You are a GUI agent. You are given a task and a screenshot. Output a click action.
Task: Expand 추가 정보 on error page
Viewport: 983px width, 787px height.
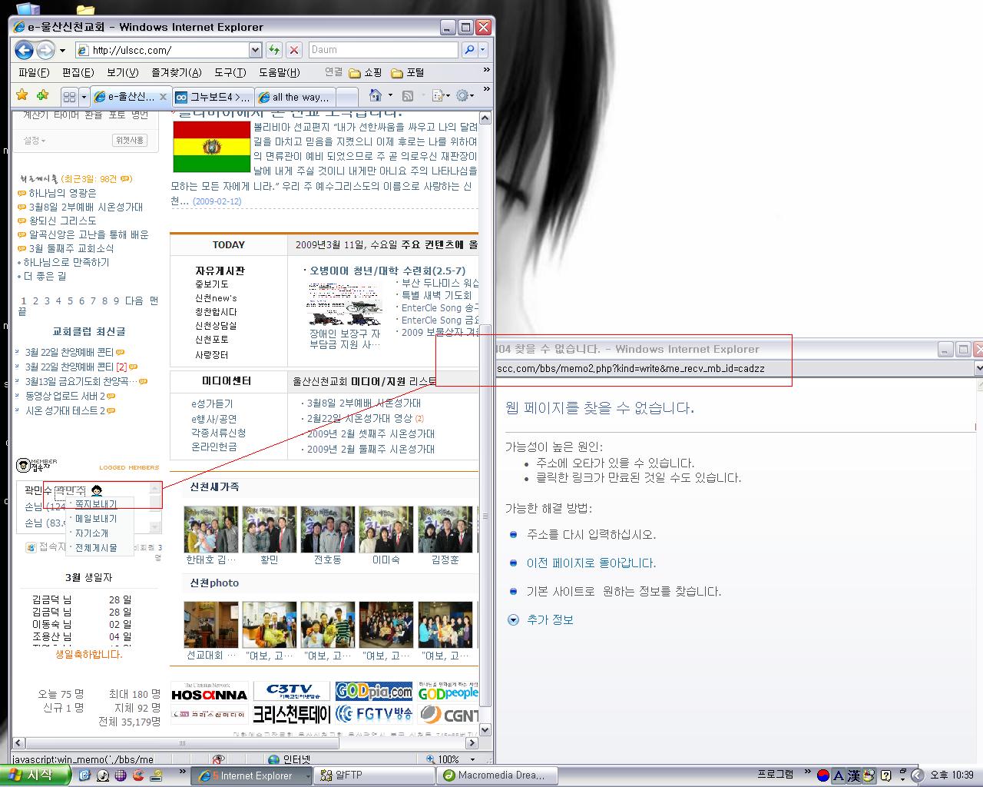tap(541, 619)
